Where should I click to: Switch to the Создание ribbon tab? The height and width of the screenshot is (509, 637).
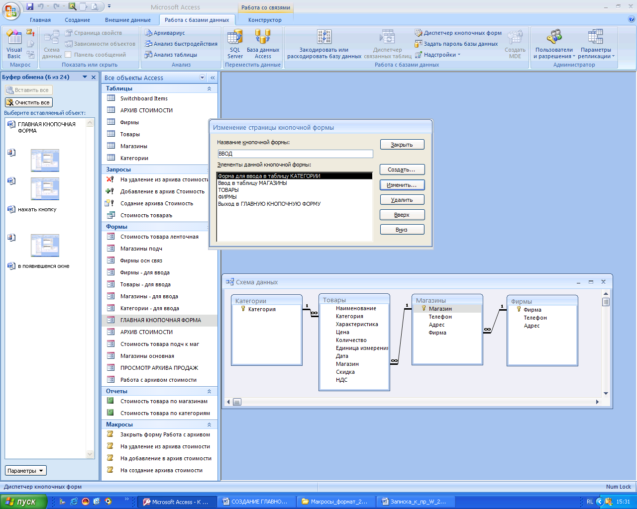[77, 20]
